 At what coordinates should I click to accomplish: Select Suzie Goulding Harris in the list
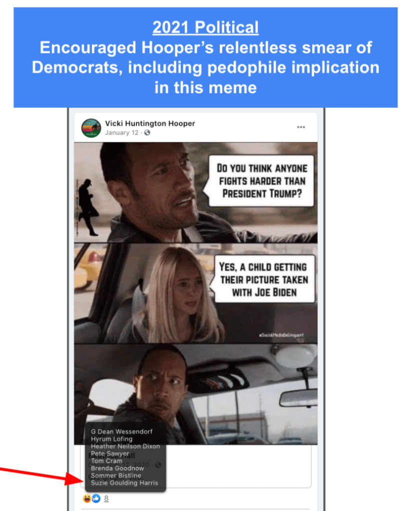[124, 483]
